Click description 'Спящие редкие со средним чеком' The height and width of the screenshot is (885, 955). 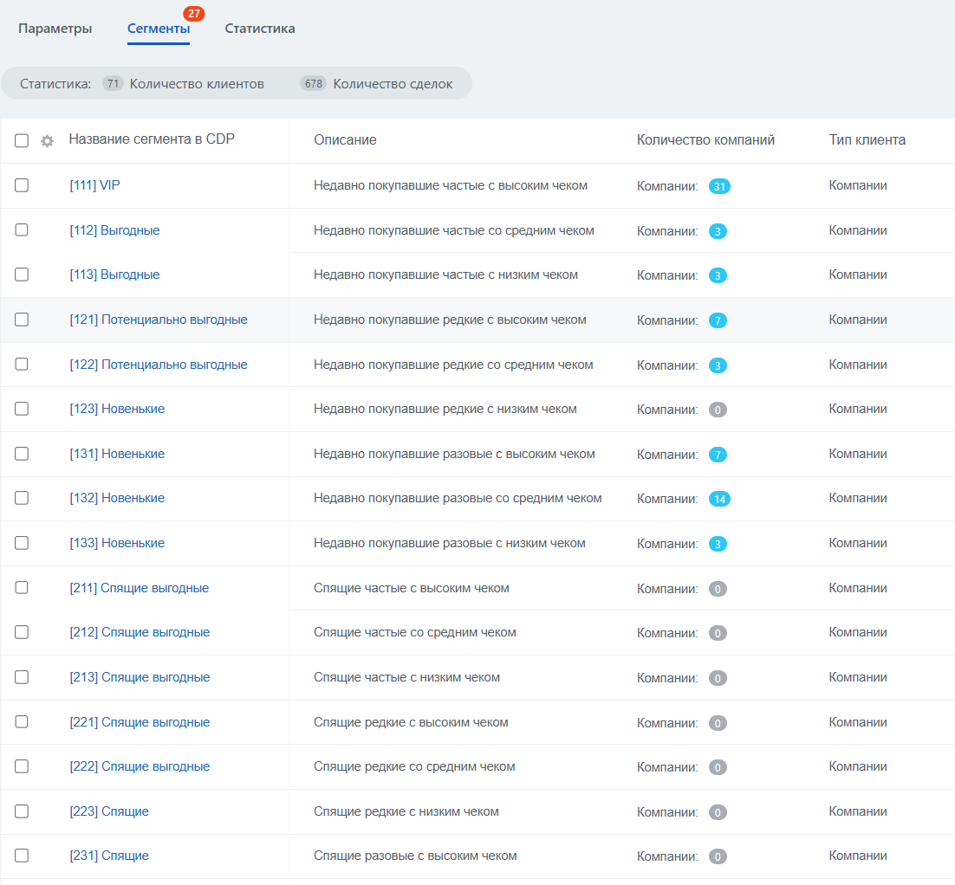pos(414,766)
